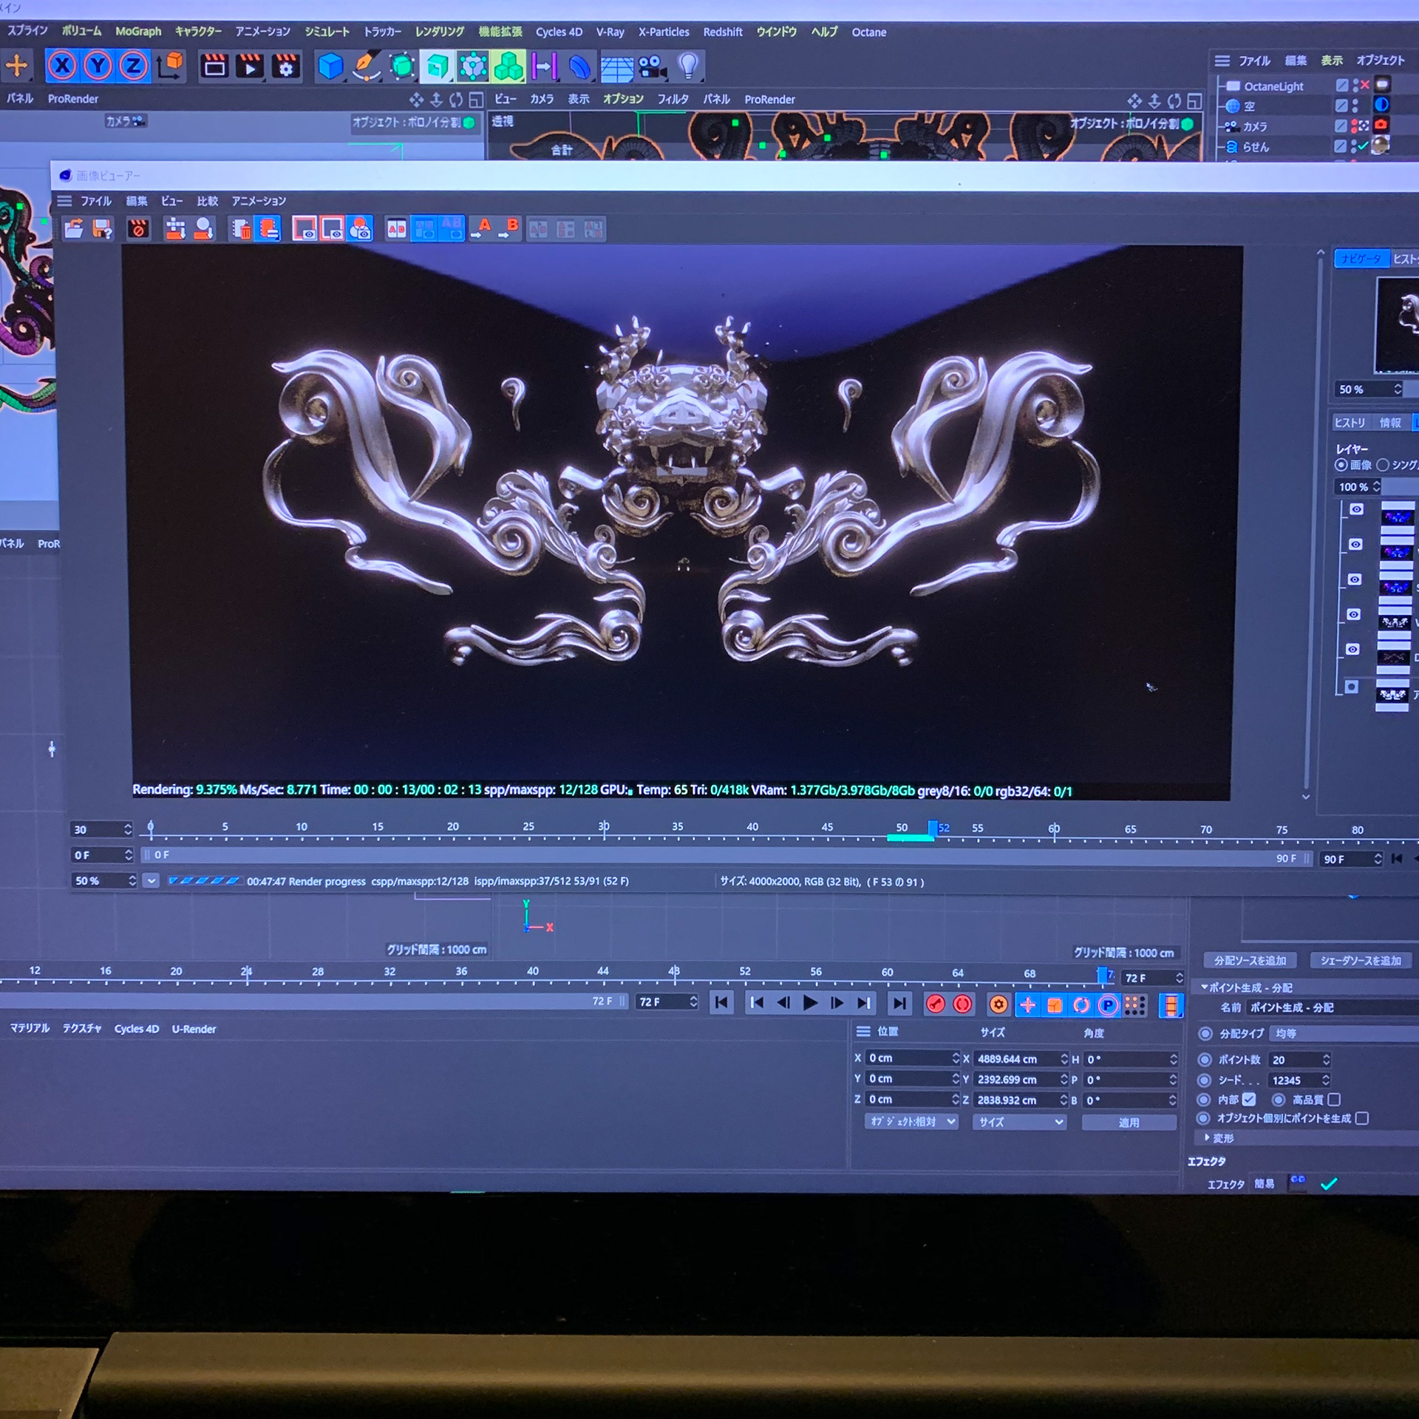Click Set as A icon
Image resolution: width=1419 pixels, height=1419 pixels.
482,229
